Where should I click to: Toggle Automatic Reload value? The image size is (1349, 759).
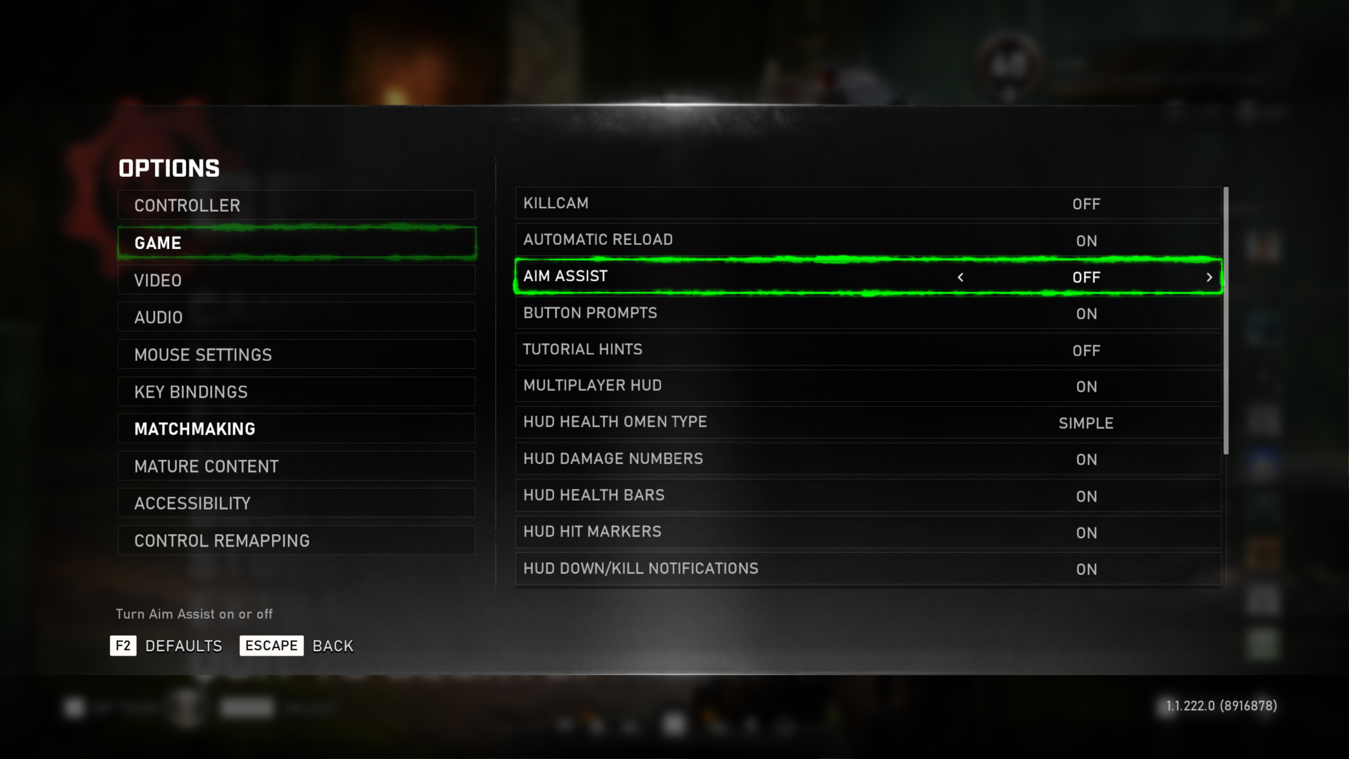click(868, 240)
